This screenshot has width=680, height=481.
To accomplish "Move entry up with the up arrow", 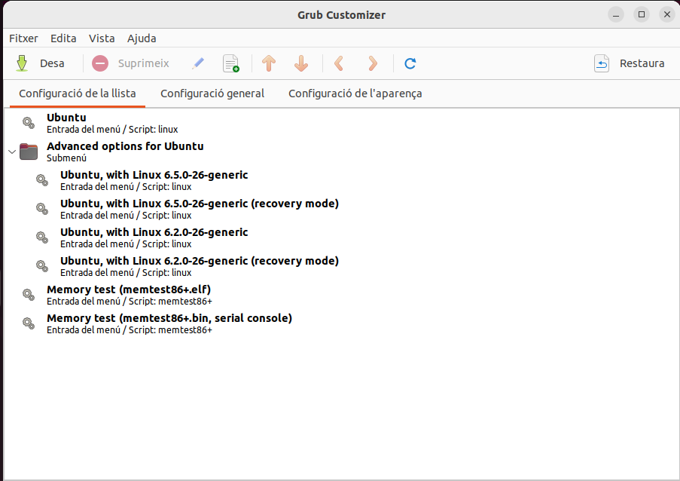I will tap(269, 63).
